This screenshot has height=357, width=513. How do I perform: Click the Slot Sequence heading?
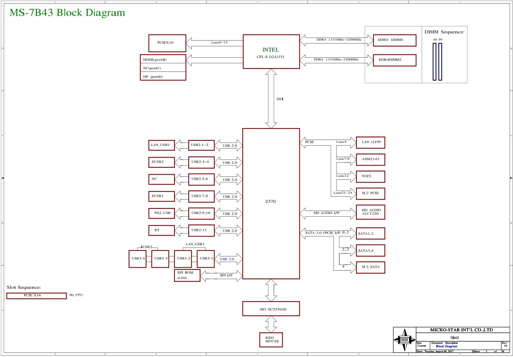coord(24,287)
